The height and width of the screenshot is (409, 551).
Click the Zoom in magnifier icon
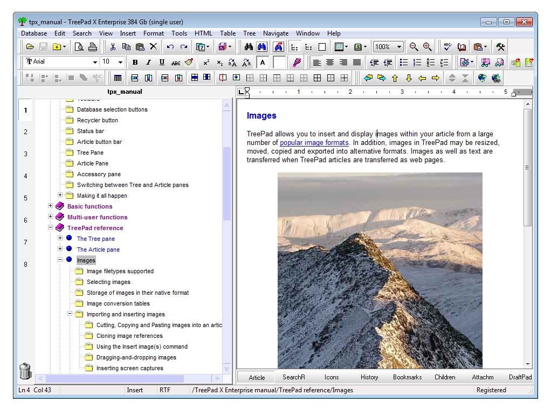point(428,47)
